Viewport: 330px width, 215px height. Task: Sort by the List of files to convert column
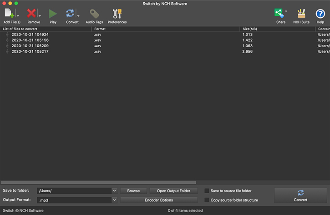coord(46,29)
